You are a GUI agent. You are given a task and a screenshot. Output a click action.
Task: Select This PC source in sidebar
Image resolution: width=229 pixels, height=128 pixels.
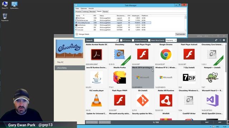click(70, 62)
